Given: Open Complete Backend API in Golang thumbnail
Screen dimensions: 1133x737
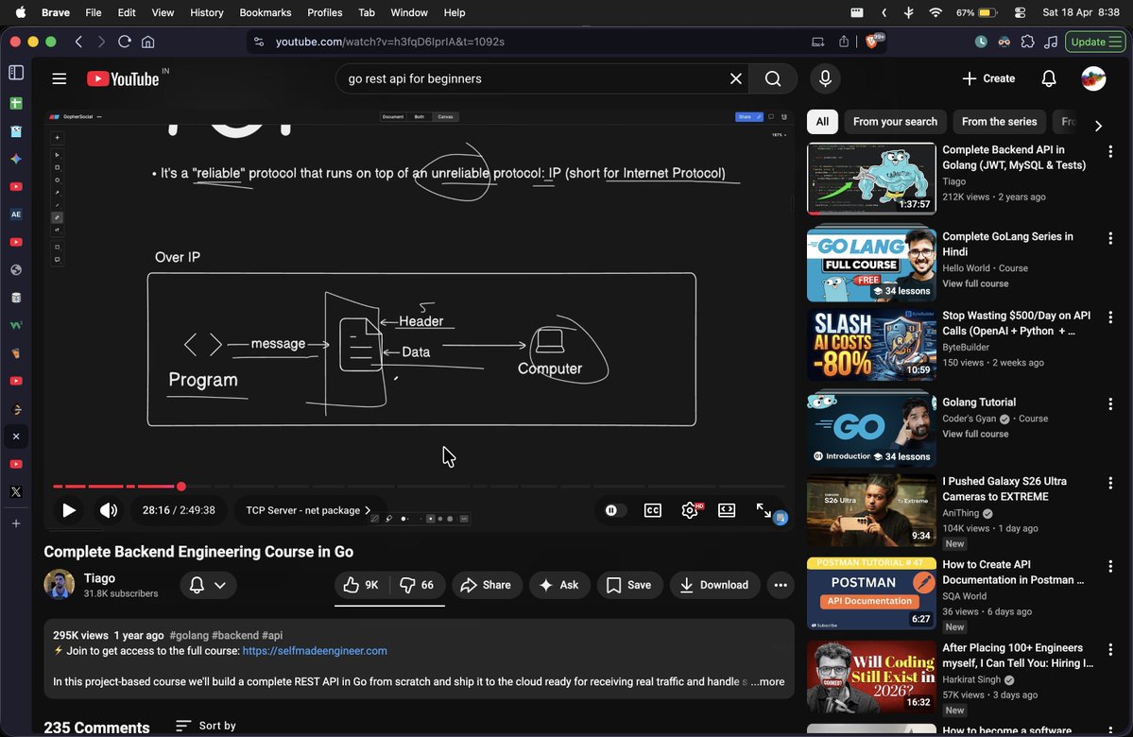Looking at the screenshot, I should pos(871,179).
